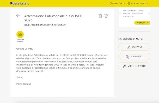Click the date 03/01/2023 19:17:52
159x103 pixels.
click(x=34, y=25)
